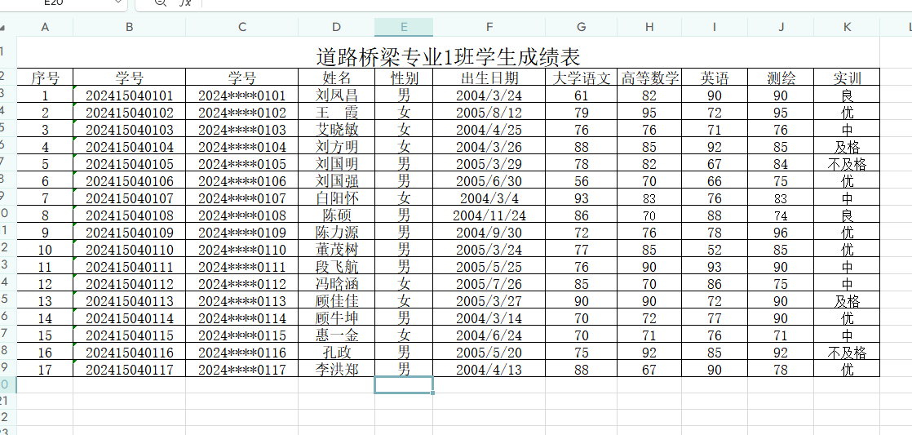Select the name cell 顾佳佳
912x435 pixels.
click(x=336, y=300)
